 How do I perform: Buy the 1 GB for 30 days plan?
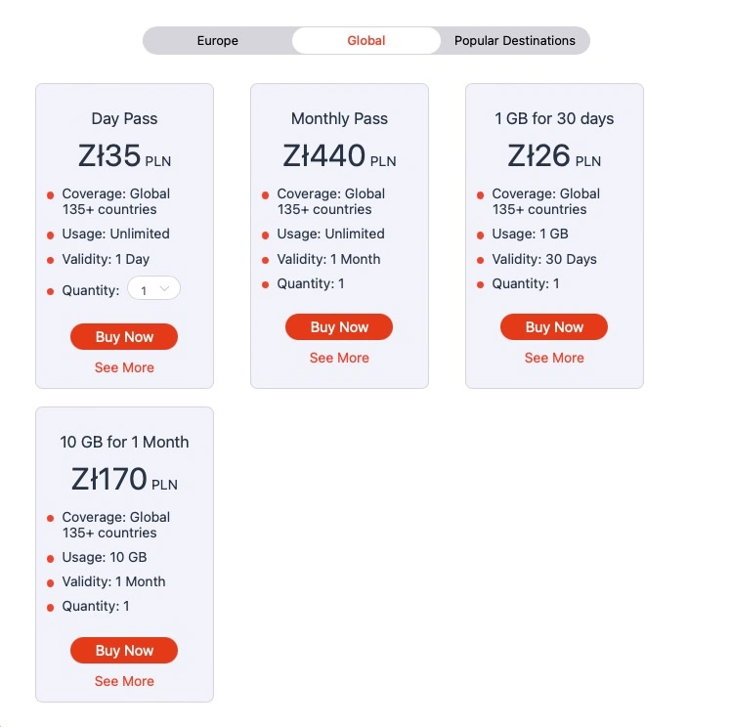point(554,326)
